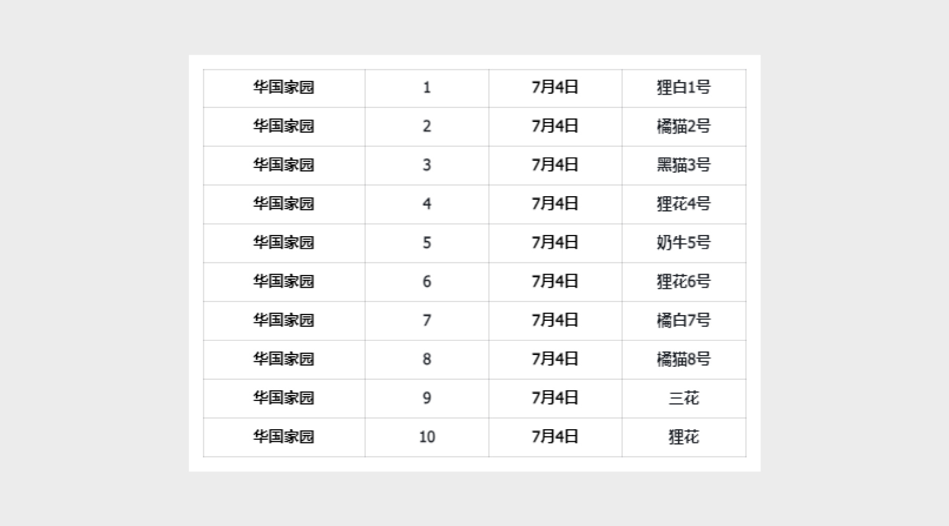This screenshot has height=526, width=949.
Task: Click the number 1 cell in second column
Action: pos(427,87)
